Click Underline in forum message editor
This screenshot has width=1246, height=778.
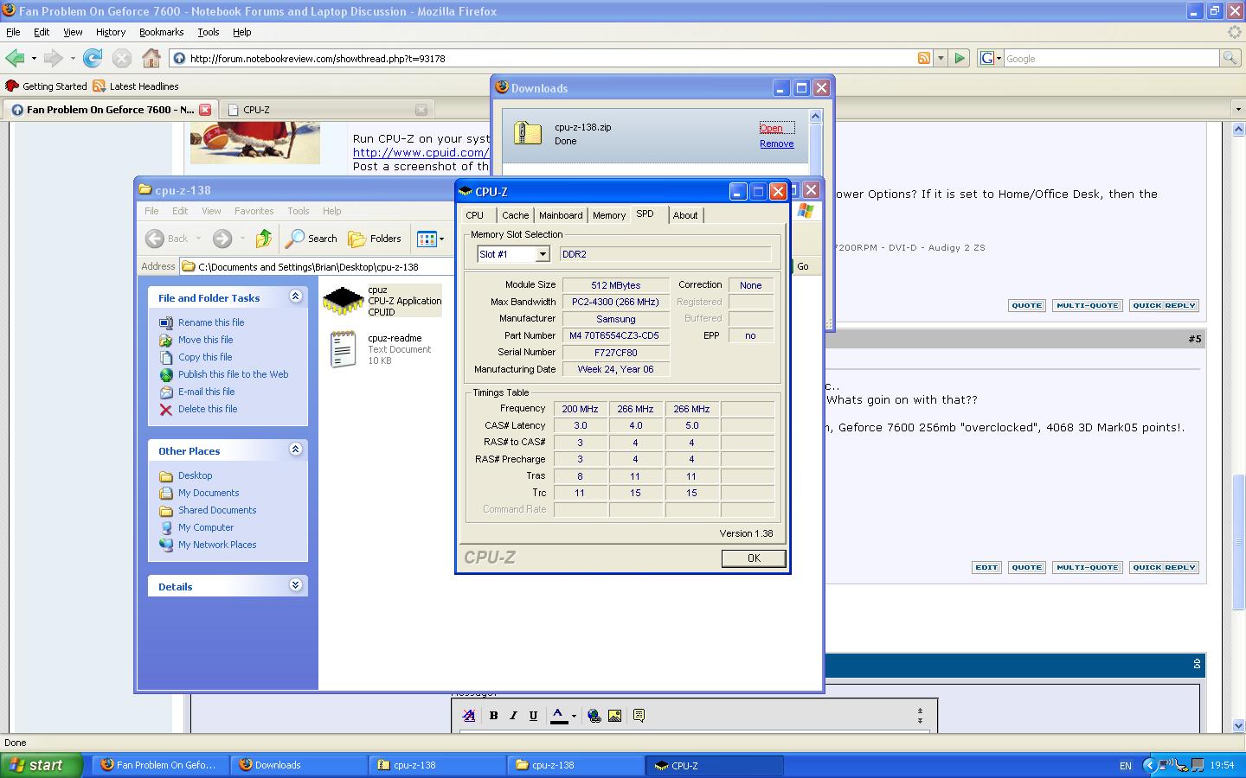pyautogui.click(x=533, y=716)
